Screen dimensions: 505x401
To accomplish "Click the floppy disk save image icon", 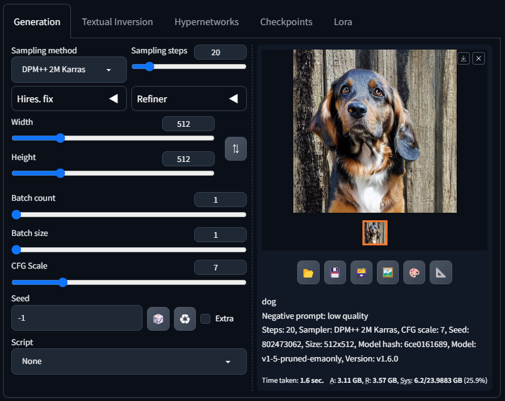I will pyautogui.click(x=335, y=272).
